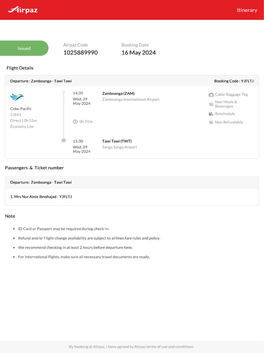Click the international flights documents note
The width and height of the screenshot is (264, 353).
84,257
